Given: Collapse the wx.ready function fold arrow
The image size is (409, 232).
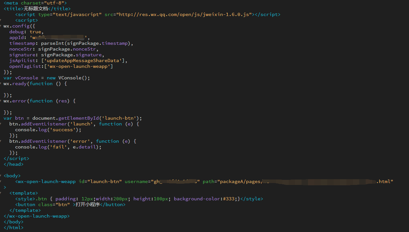Looking at the screenshot, I should click(x=1, y=84).
